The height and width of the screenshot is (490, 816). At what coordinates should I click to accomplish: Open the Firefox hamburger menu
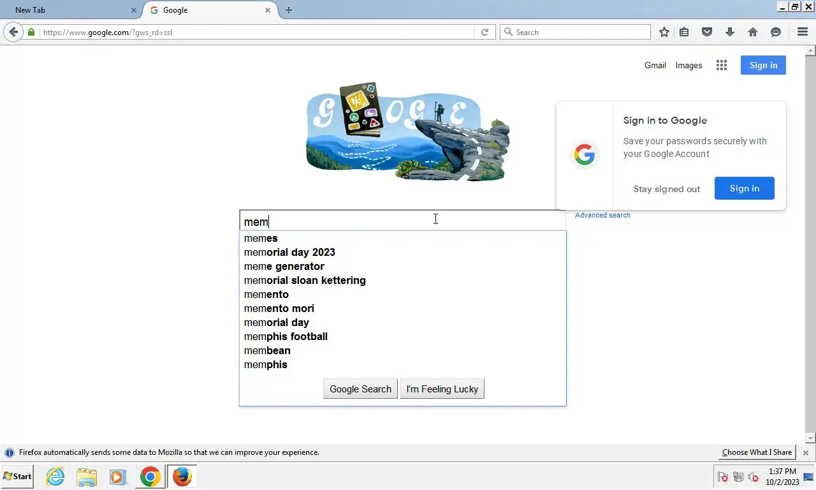pyautogui.click(x=803, y=32)
